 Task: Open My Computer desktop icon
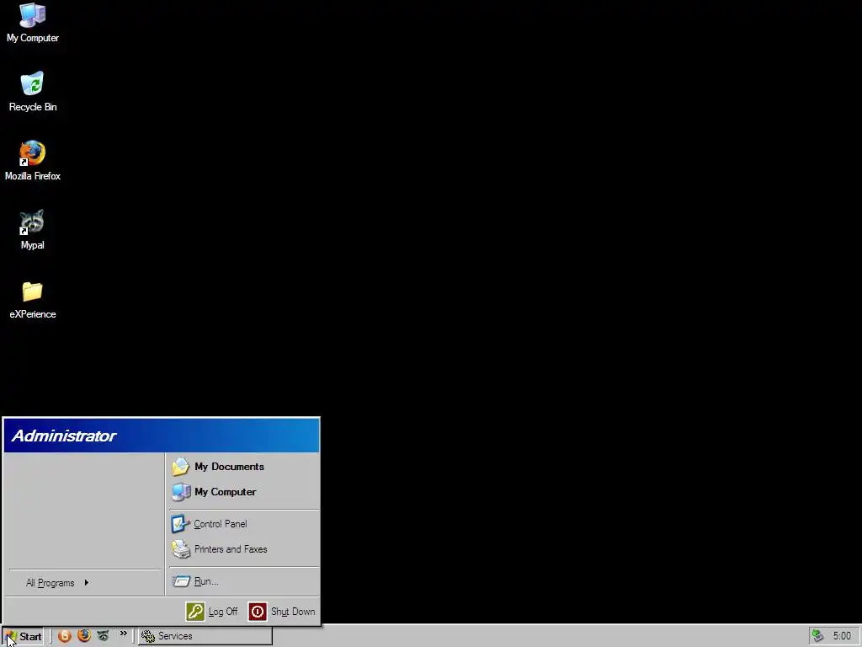coord(33,23)
